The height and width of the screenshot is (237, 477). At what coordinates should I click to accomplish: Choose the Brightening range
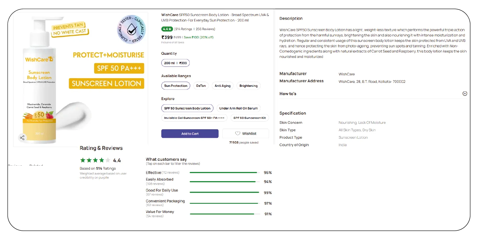[x=248, y=86]
